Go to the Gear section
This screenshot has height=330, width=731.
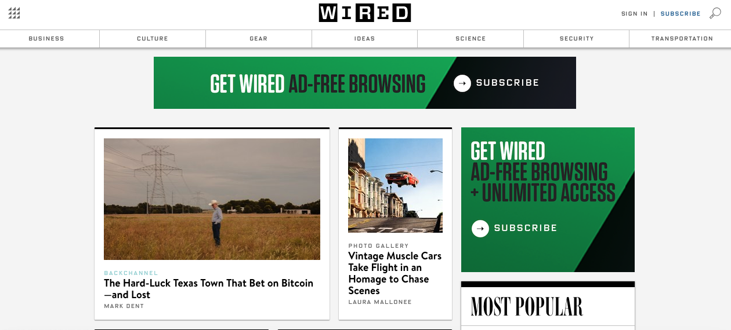(259, 39)
